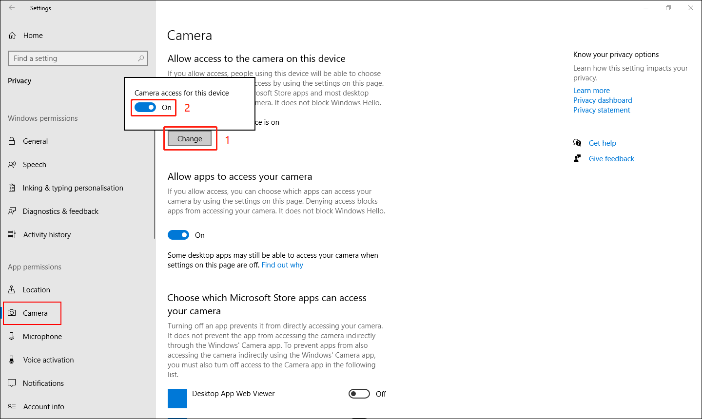Open Microphone settings via its icon
Screen dimensions: 702x419
click(x=12, y=336)
